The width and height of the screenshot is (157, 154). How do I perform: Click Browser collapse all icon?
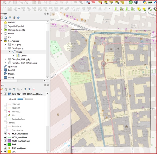14,18
